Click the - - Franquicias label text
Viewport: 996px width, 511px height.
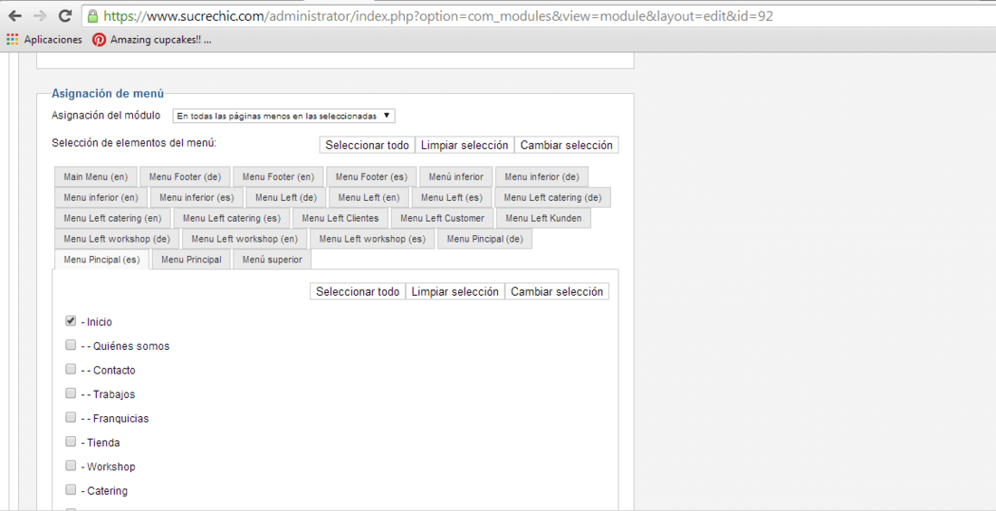(115, 419)
